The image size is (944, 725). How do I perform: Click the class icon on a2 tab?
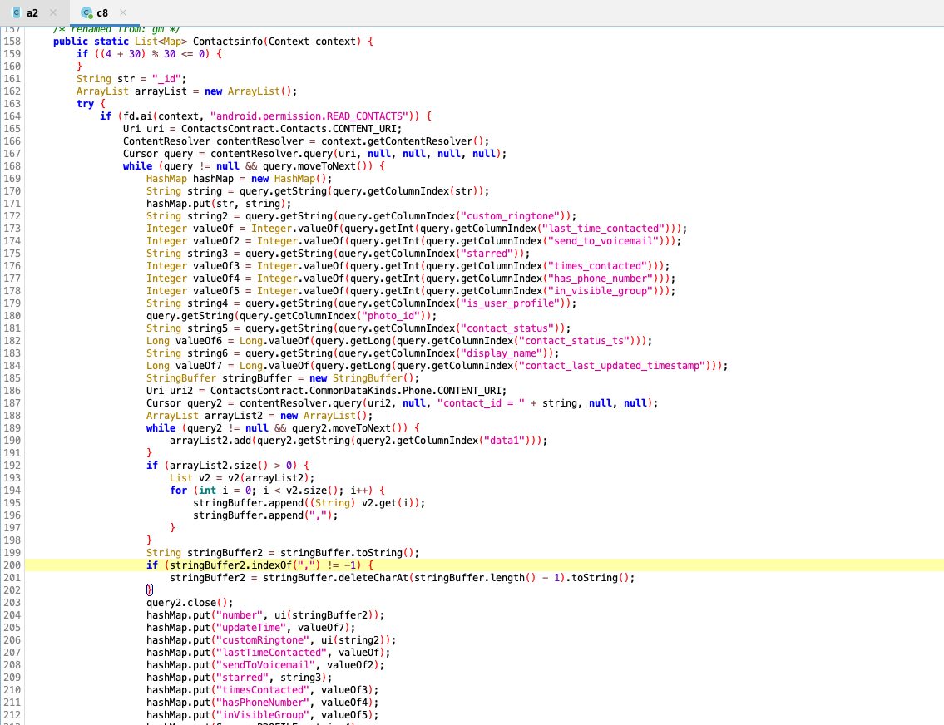pyautogui.click(x=17, y=12)
